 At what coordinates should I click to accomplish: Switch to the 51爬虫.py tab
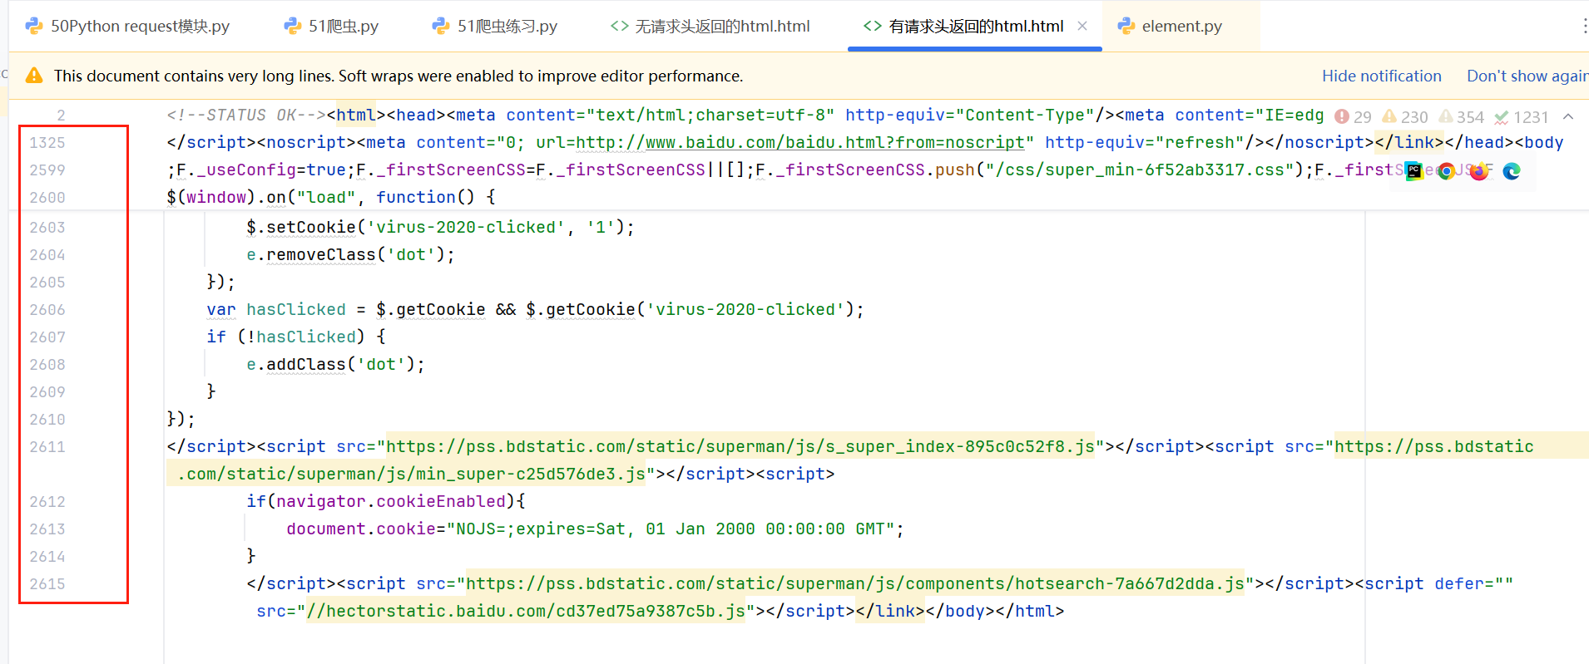pyautogui.click(x=331, y=26)
